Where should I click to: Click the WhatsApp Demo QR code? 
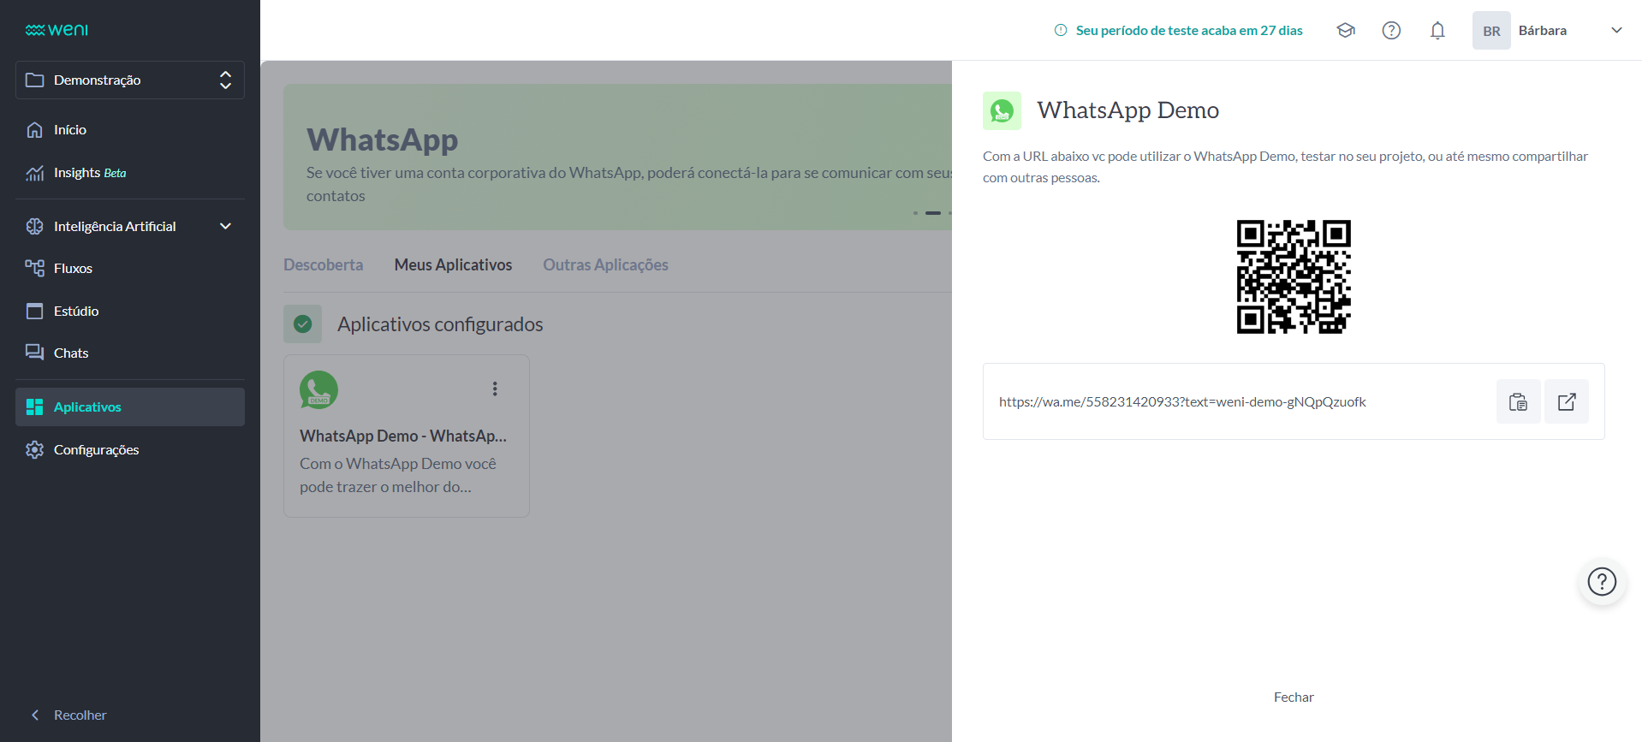1293,276
